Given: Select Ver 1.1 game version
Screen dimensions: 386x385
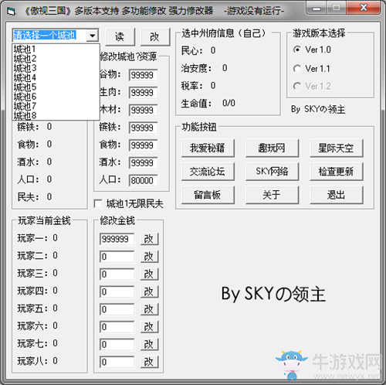Looking at the screenshot, I should (x=297, y=69).
